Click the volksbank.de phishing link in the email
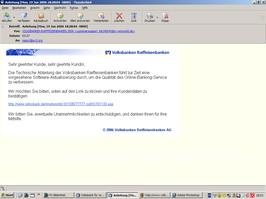The height and width of the screenshot is (199, 266). click(61, 104)
